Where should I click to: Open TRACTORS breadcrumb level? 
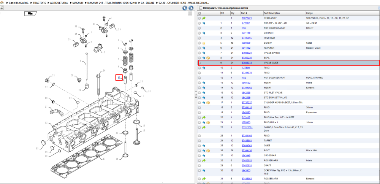coord(39,3)
